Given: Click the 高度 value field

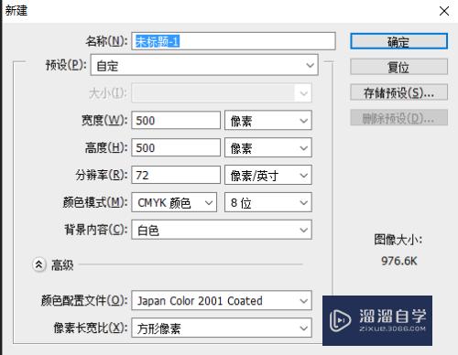Looking at the screenshot, I should [176, 147].
